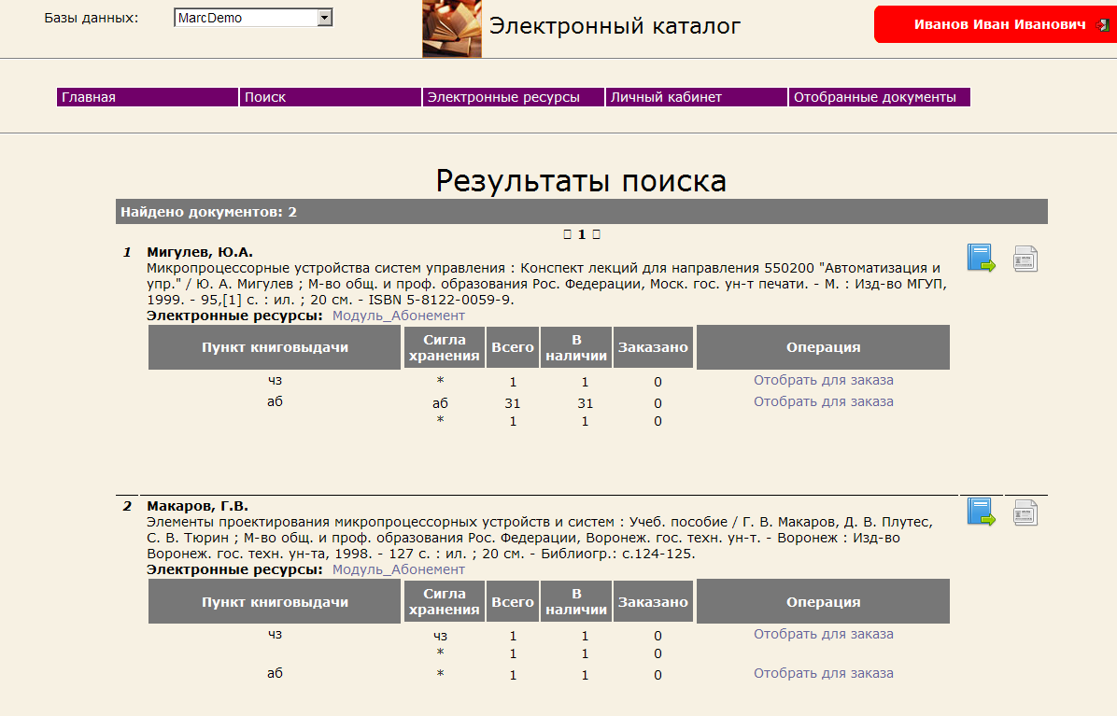Click В наличии header in first table
The width and height of the screenshot is (1117, 716).
[x=576, y=347]
